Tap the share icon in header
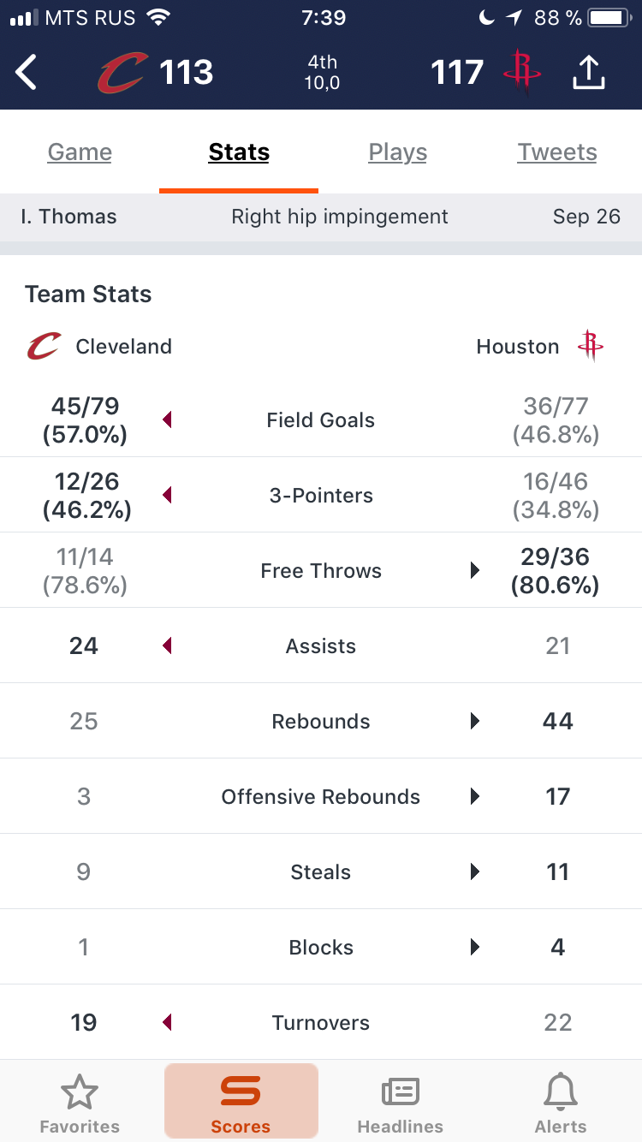The image size is (642, 1142). pos(588,70)
